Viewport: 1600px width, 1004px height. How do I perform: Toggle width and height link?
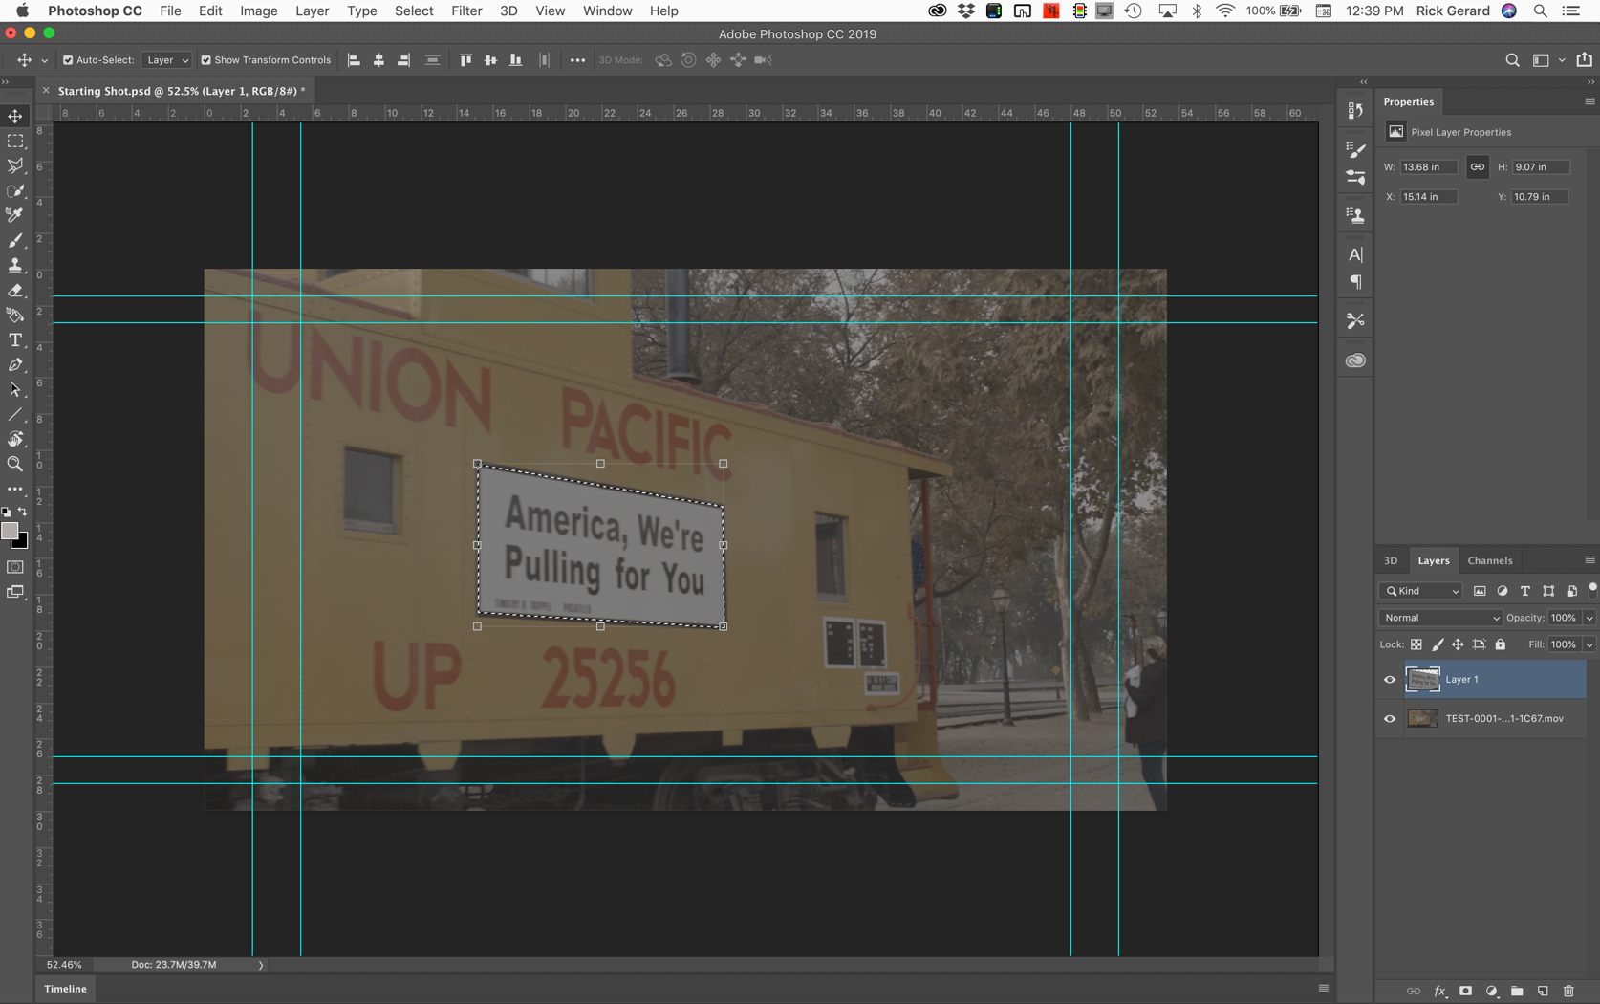1478,167
